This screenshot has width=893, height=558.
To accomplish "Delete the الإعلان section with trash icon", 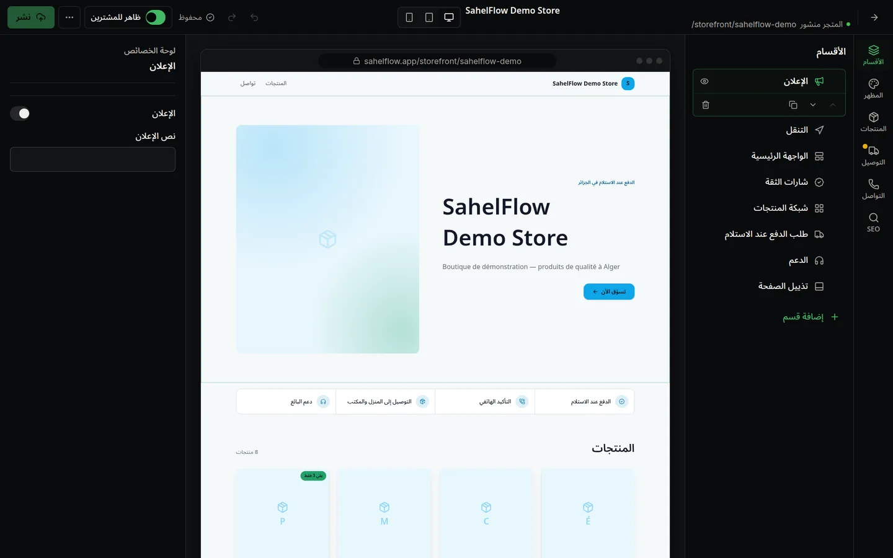I will (706, 105).
